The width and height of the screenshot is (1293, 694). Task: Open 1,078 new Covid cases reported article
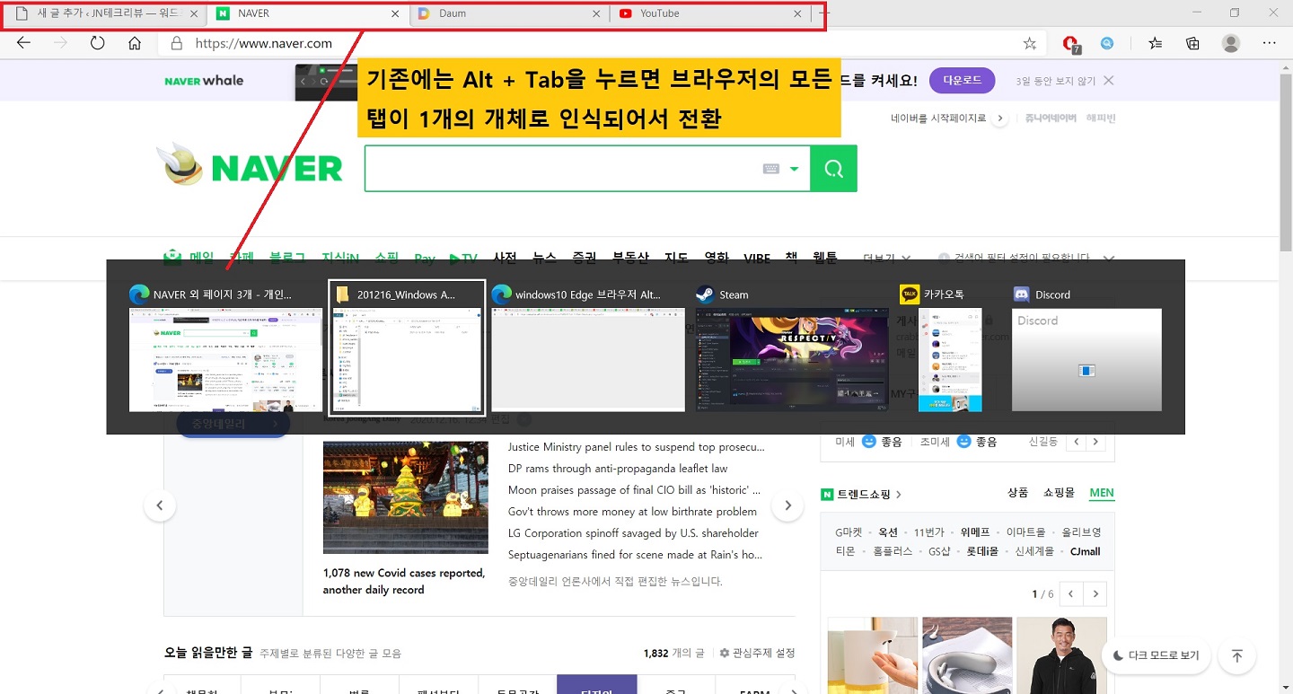(x=404, y=582)
